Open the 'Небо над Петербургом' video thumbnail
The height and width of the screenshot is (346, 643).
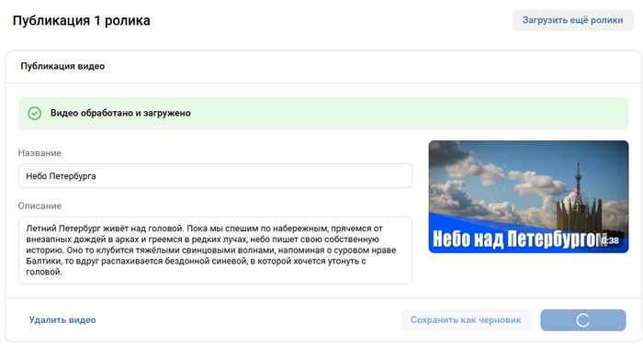coord(528,196)
